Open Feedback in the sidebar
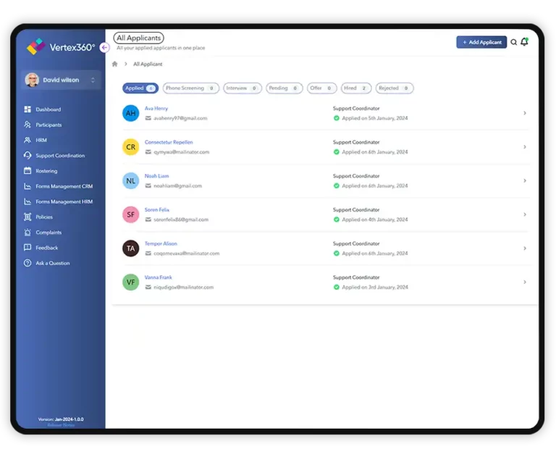The width and height of the screenshot is (556, 457). (x=46, y=248)
